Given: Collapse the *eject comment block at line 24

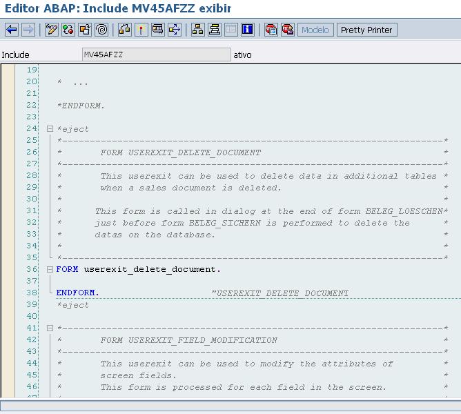Looking at the screenshot, I should click(50, 129).
